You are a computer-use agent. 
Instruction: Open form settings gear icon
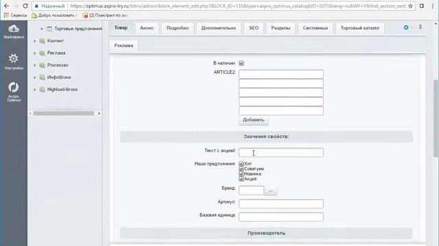tap(406, 27)
